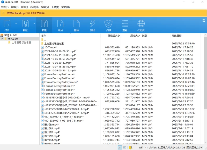207x150 pixels.
Task: Click the folder icon of the ".." parent row
Action: (x=42, y=40)
